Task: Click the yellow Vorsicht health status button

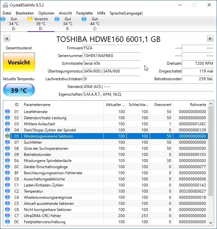Action: 19,62
